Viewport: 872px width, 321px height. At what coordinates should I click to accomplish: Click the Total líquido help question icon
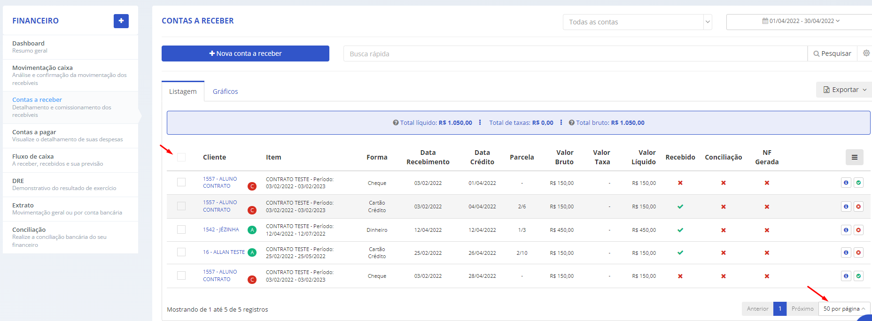396,122
